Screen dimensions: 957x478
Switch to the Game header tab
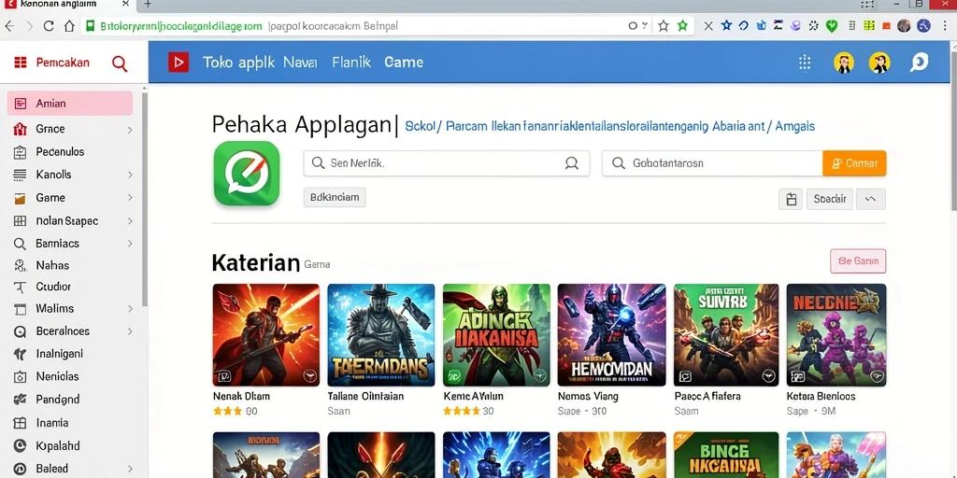pyautogui.click(x=404, y=63)
